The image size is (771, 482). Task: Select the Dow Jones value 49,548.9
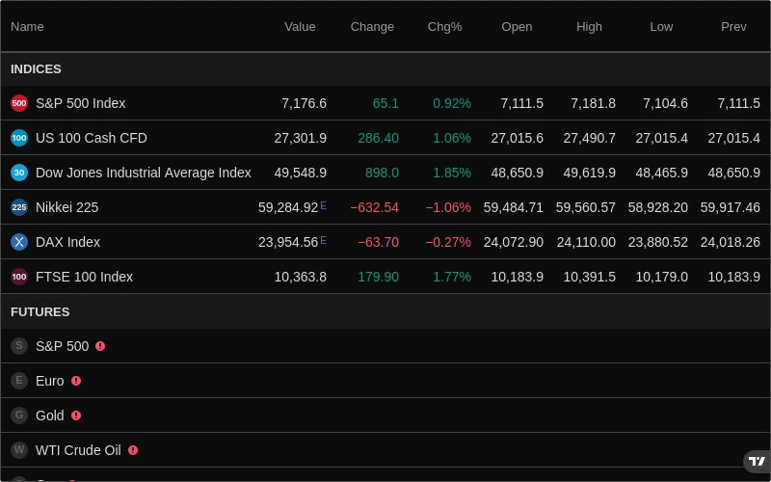tap(301, 173)
